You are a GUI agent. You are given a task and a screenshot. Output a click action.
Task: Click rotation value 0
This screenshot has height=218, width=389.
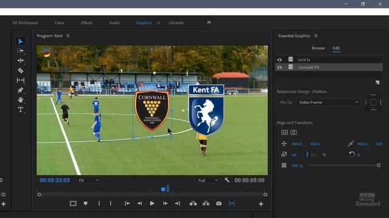[x=359, y=155]
